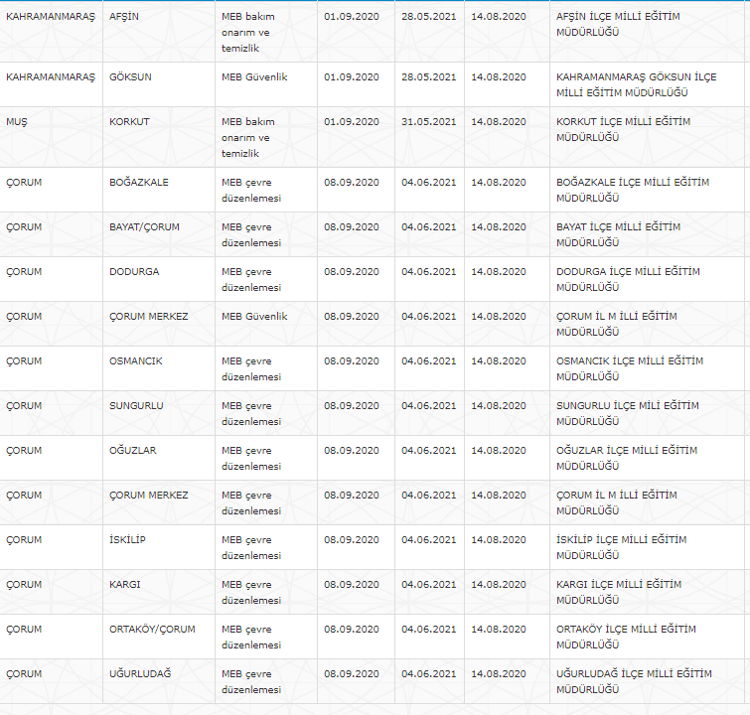750x715 pixels.
Task: Click 04.06.2021 in the UĞURLUDAĞ row
Action: point(428,673)
